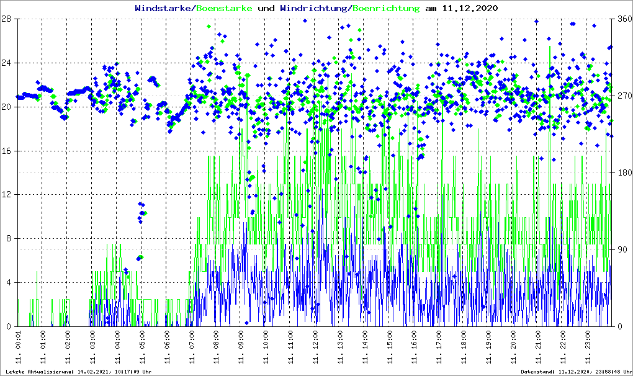
Task: Click the 270 degree label on the right axis
Action: [622, 96]
